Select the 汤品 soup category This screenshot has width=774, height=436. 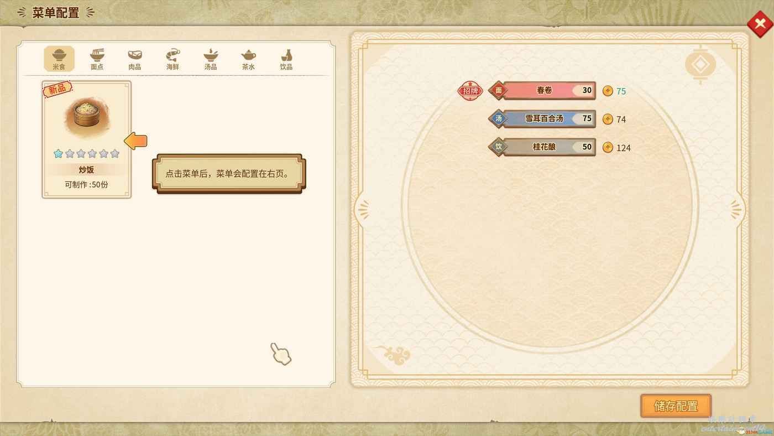tap(211, 59)
